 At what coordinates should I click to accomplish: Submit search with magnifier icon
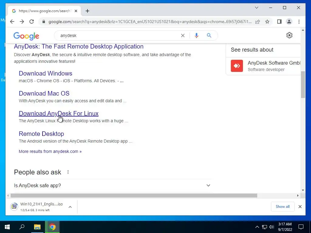pos(209,35)
